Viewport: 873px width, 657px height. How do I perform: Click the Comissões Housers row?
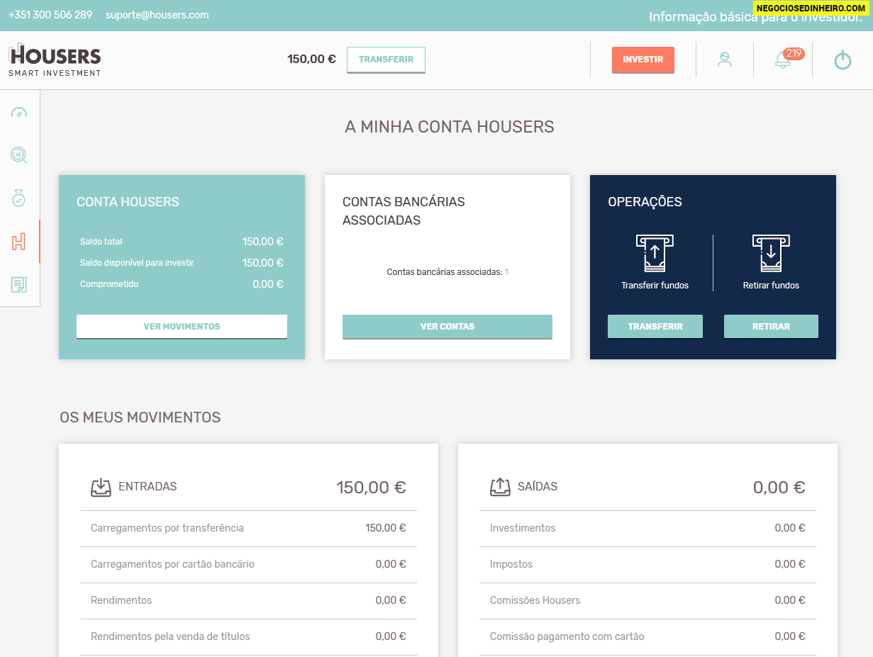pyautogui.click(x=647, y=600)
